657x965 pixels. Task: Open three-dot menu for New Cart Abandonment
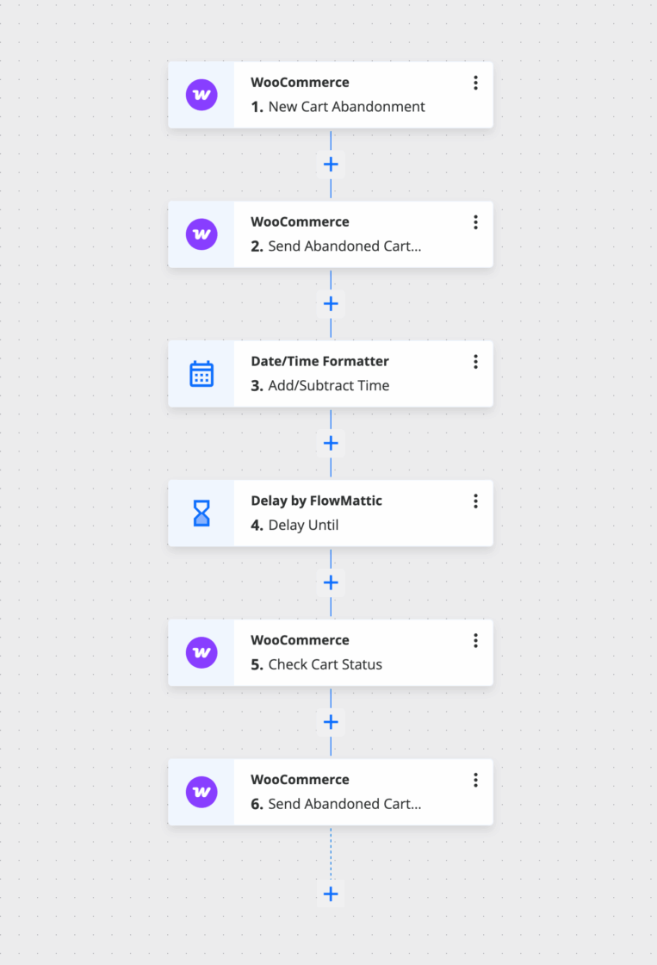tap(475, 83)
